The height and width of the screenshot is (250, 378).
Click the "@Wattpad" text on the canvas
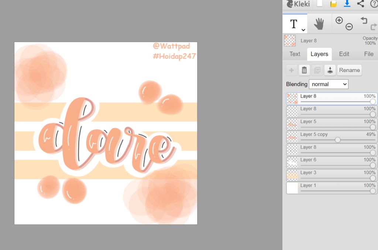171,46
